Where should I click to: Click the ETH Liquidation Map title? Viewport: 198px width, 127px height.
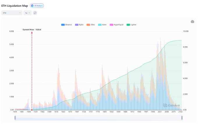(x=15, y=6)
